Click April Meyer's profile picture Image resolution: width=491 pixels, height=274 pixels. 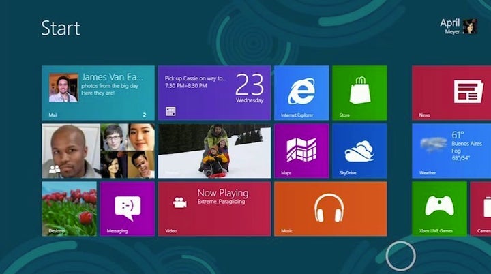pyautogui.click(x=470, y=27)
